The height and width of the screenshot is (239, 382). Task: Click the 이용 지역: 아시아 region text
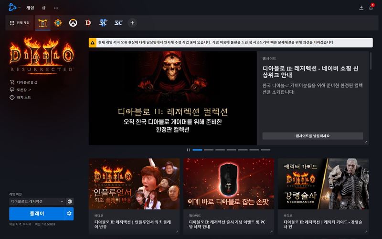tap(20, 224)
